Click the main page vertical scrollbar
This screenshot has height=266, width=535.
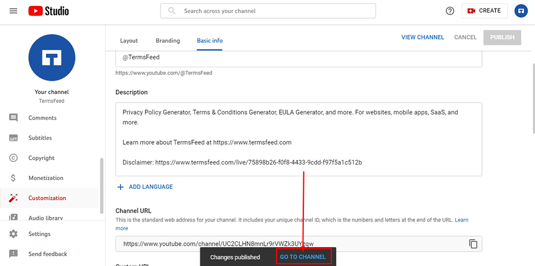533,98
